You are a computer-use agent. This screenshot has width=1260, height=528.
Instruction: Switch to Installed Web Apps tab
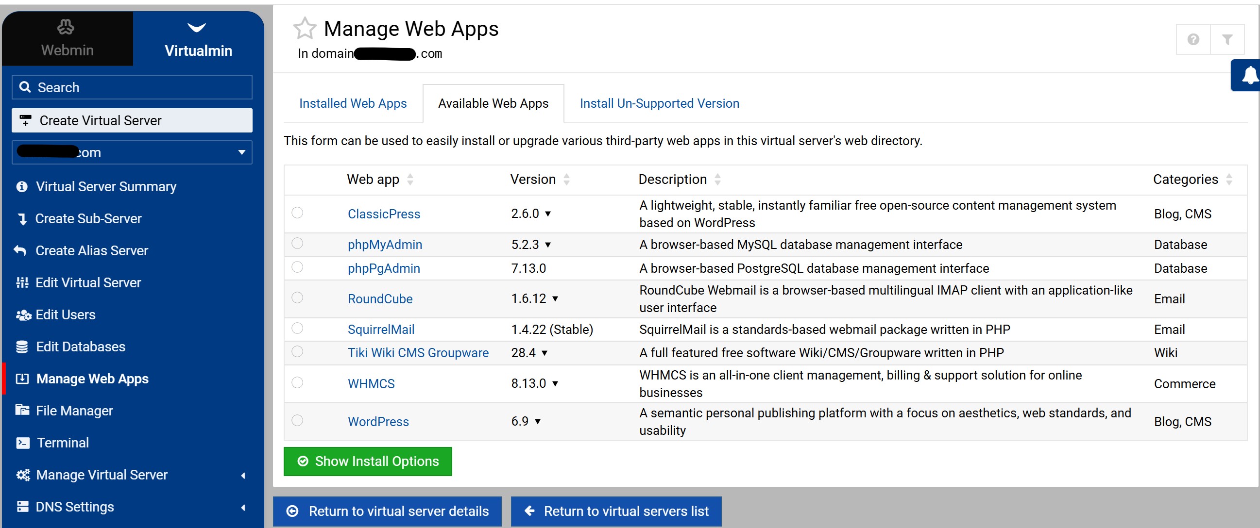point(353,103)
